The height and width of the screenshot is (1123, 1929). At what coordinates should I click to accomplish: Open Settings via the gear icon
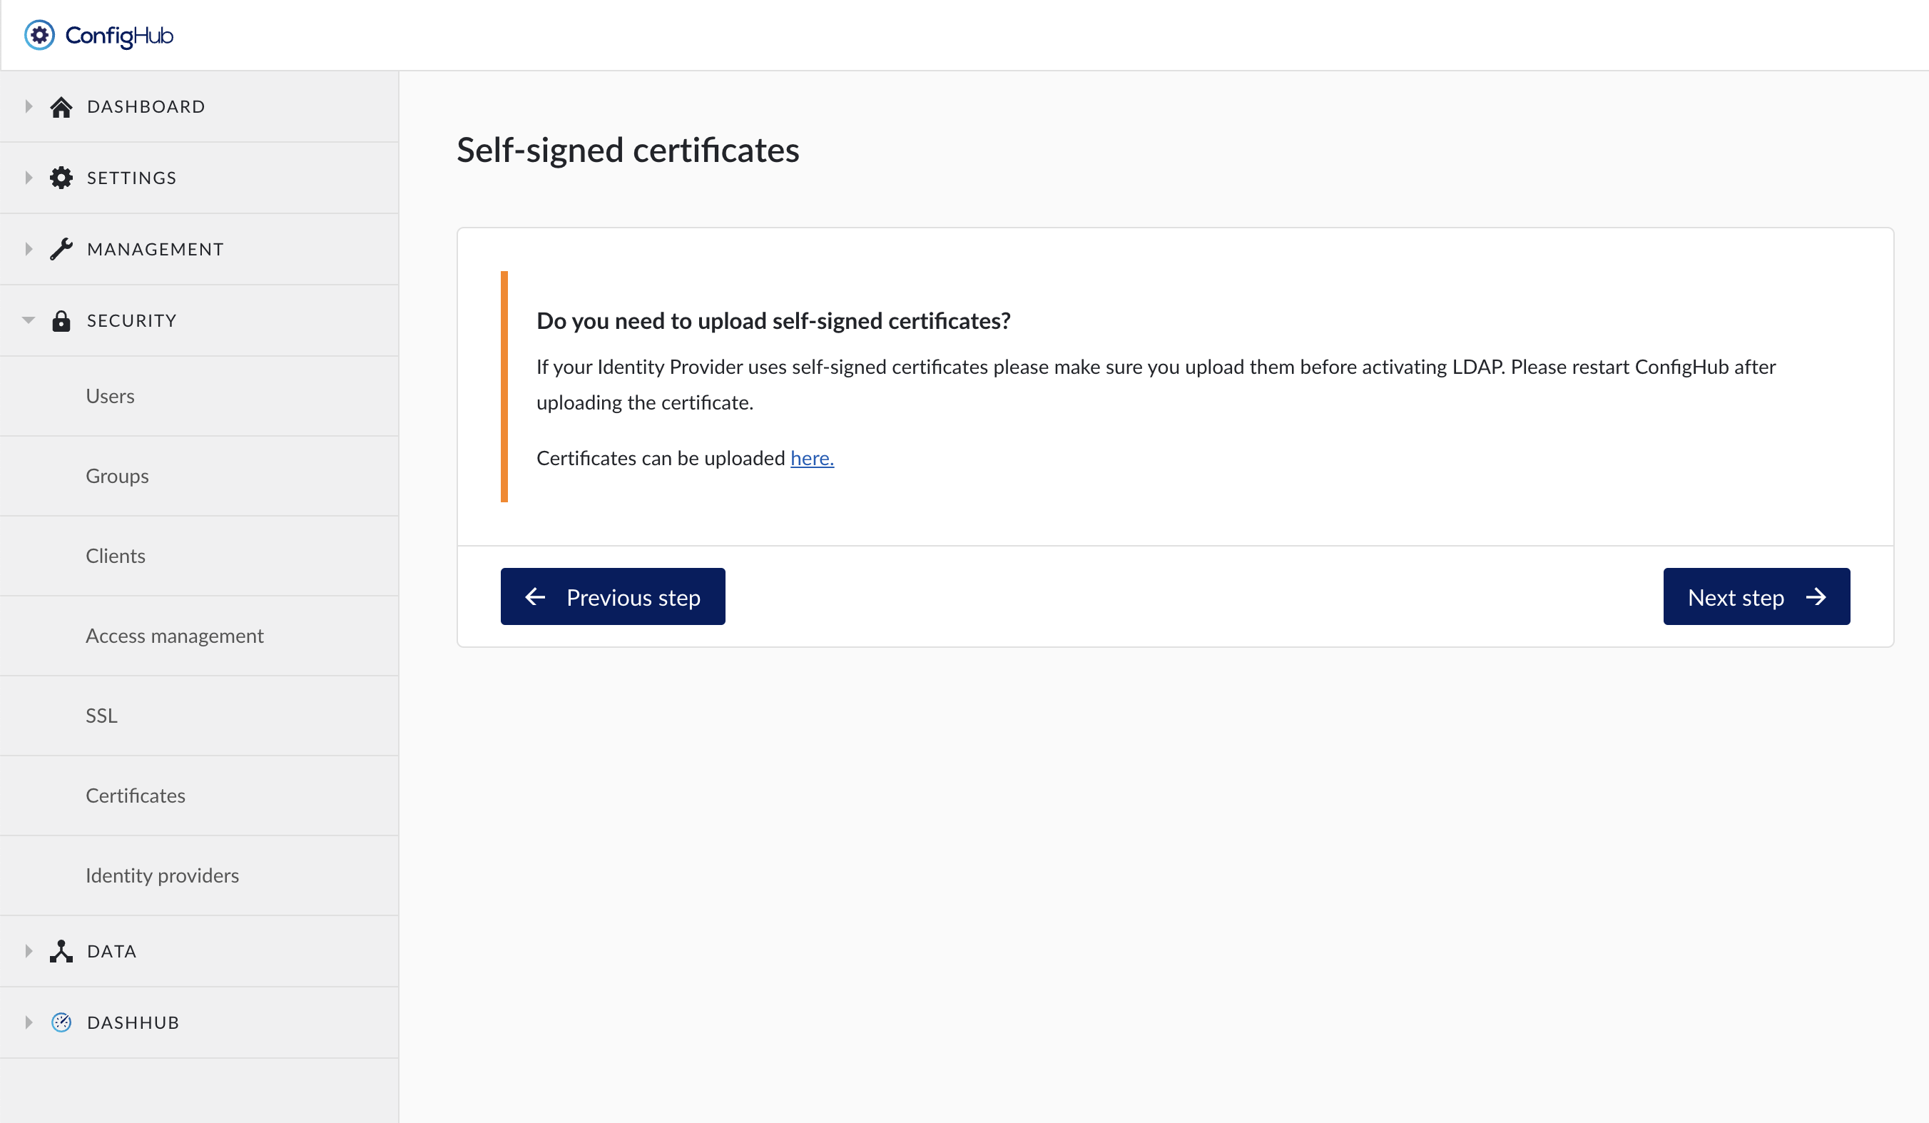[61, 177]
